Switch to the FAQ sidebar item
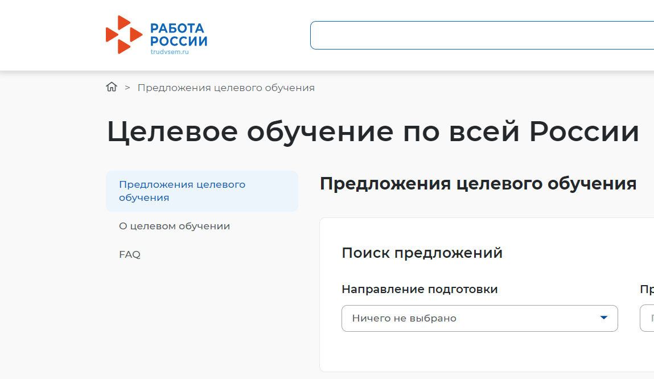654x379 pixels. (x=130, y=254)
